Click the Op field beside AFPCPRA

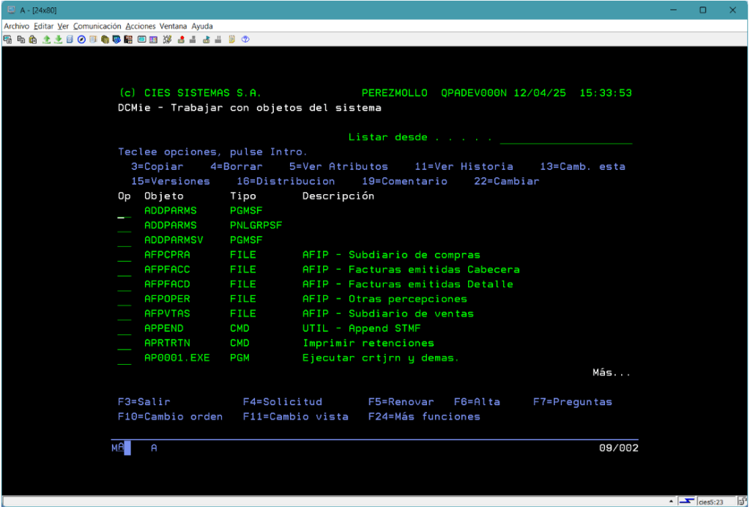click(x=124, y=255)
